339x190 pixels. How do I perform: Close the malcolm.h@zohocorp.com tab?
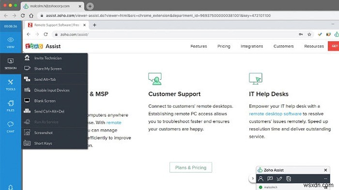(x=80, y=6)
